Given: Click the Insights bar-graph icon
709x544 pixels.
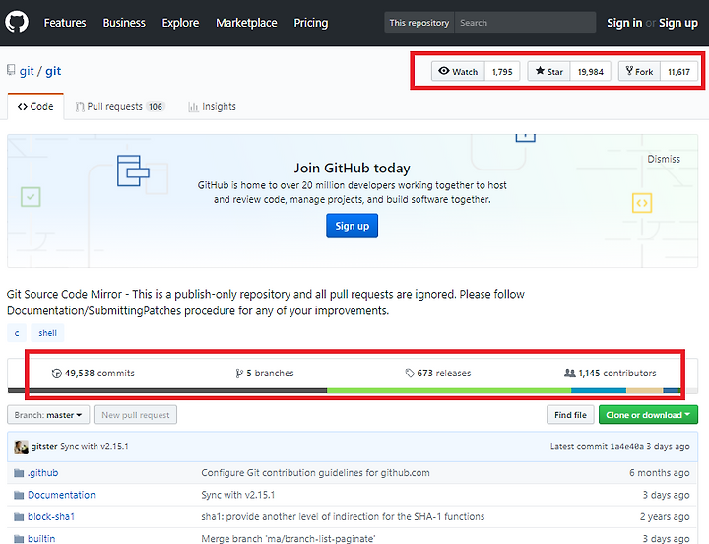Looking at the screenshot, I should pyautogui.click(x=194, y=107).
